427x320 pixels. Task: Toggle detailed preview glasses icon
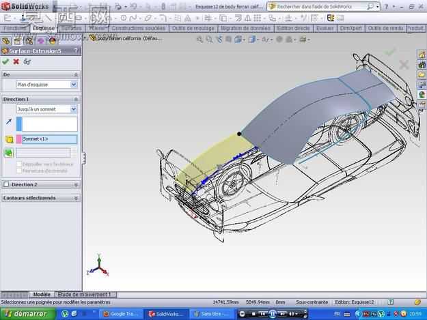point(27,61)
